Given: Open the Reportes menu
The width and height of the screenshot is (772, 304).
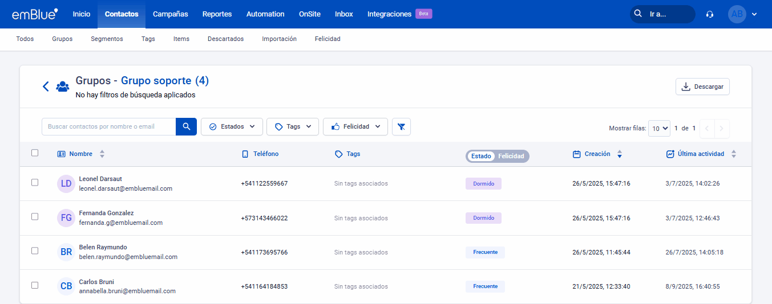Looking at the screenshot, I should point(217,14).
